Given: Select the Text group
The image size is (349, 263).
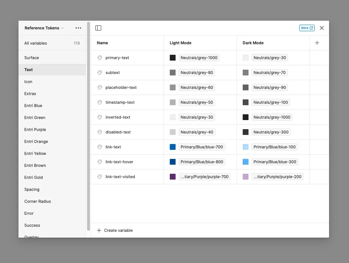Looking at the screenshot, I should [52, 70].
